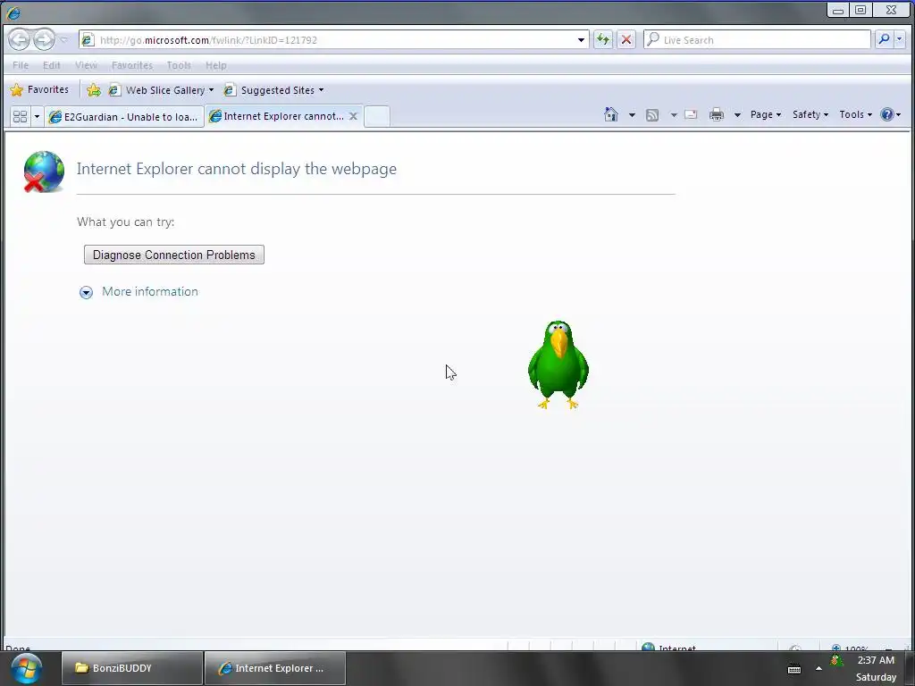
Task: Open the tab list dropdown arrow
Action: click(x=37, y=117)
